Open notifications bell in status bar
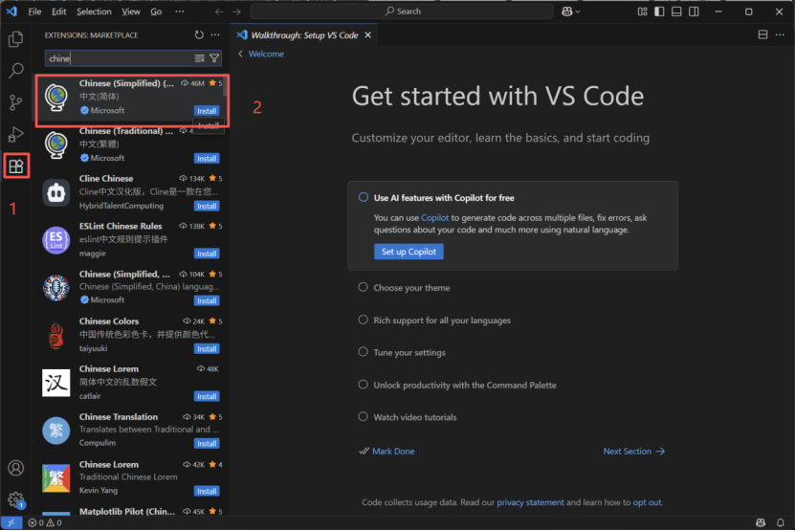 [x=781, y=522]
